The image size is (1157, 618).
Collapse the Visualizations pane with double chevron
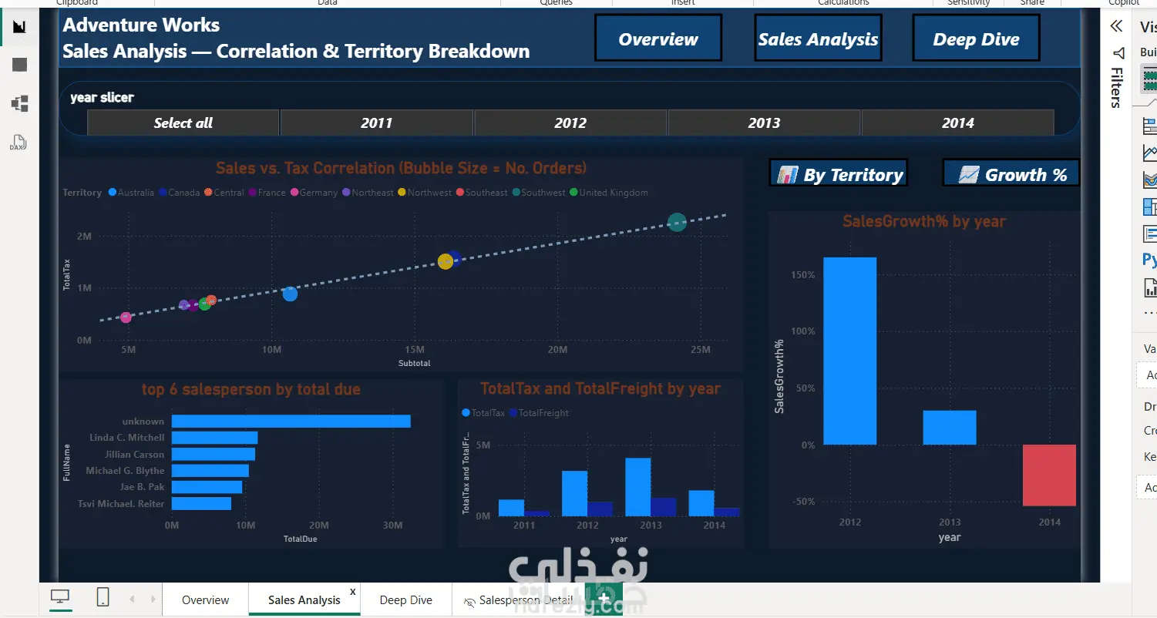(1116, 27)
